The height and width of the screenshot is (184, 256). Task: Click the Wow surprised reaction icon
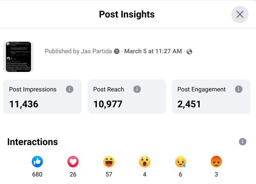click(x=144, y=161)
